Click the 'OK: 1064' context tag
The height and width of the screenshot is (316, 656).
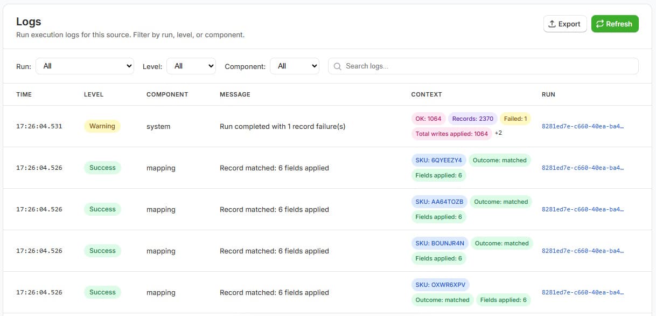pos(428,119)
